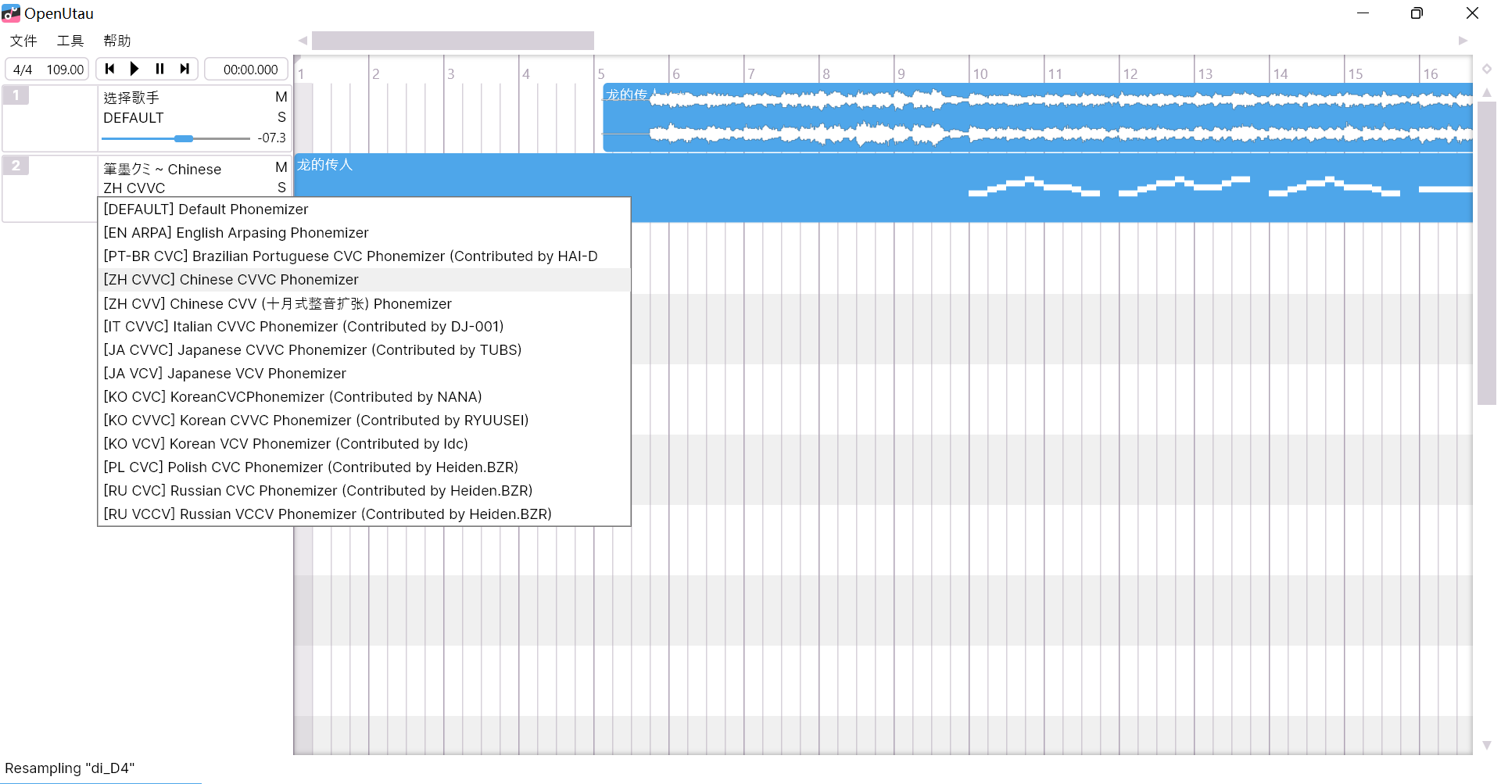1501x784 pixels.
Task: Click the diamond zoom icon beside ruler
Action: 1487,69
